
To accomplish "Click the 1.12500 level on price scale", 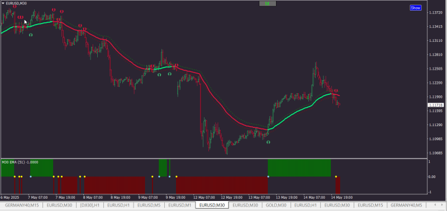I will coord(435,69).
